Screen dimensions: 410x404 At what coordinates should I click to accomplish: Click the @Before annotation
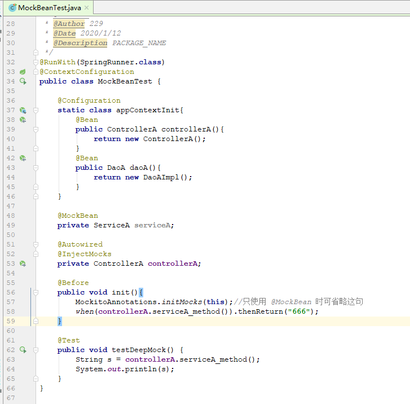(x=73, y=283)
